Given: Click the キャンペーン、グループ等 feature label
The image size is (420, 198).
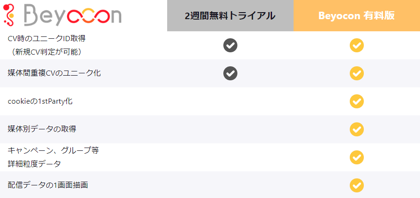Looking at the screenshot, I should (53, 151).
